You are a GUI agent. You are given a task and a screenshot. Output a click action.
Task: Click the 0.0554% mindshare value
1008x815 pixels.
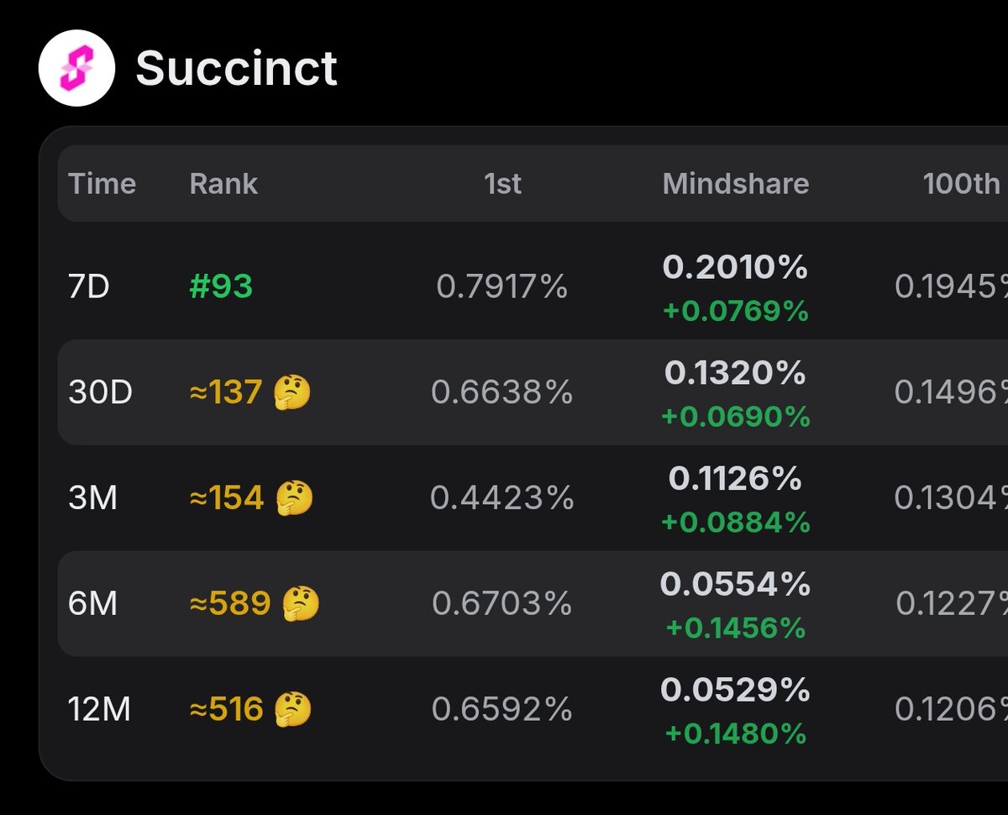tap(736, 584)
